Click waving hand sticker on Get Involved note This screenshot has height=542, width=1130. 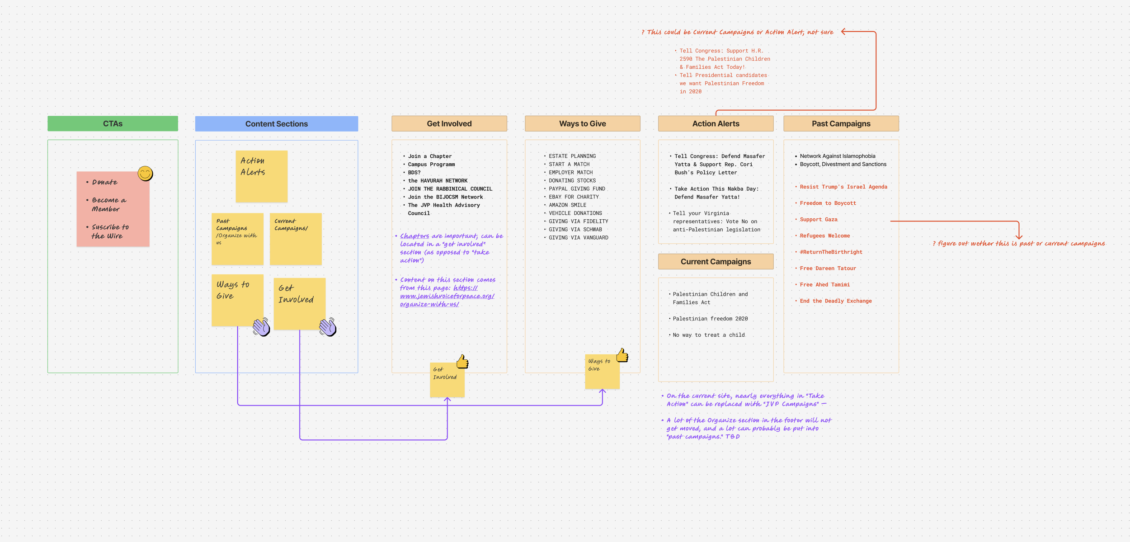[x=328, y=326]
